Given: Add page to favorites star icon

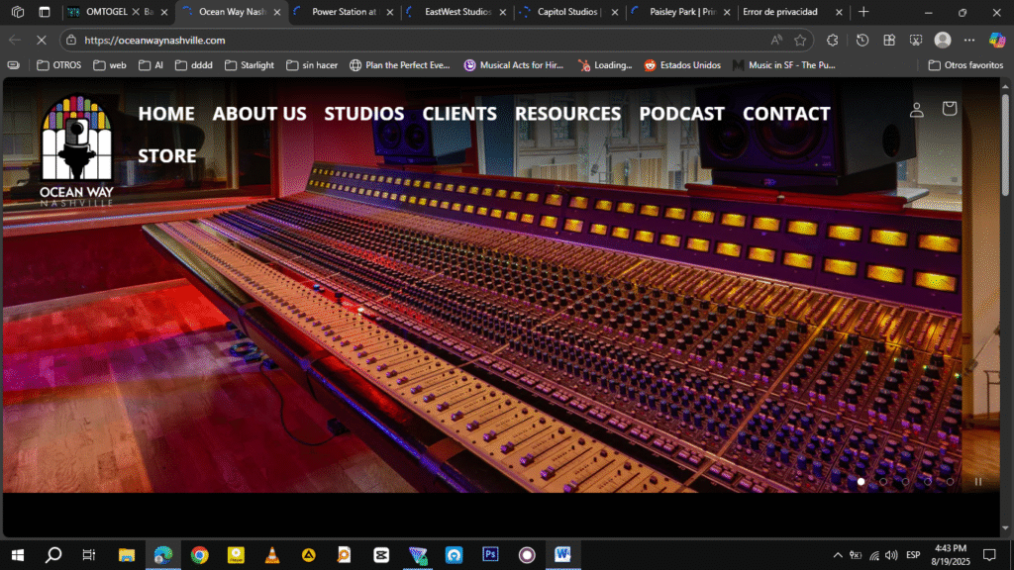Looking at the screenshot, I should click(800, 41).
